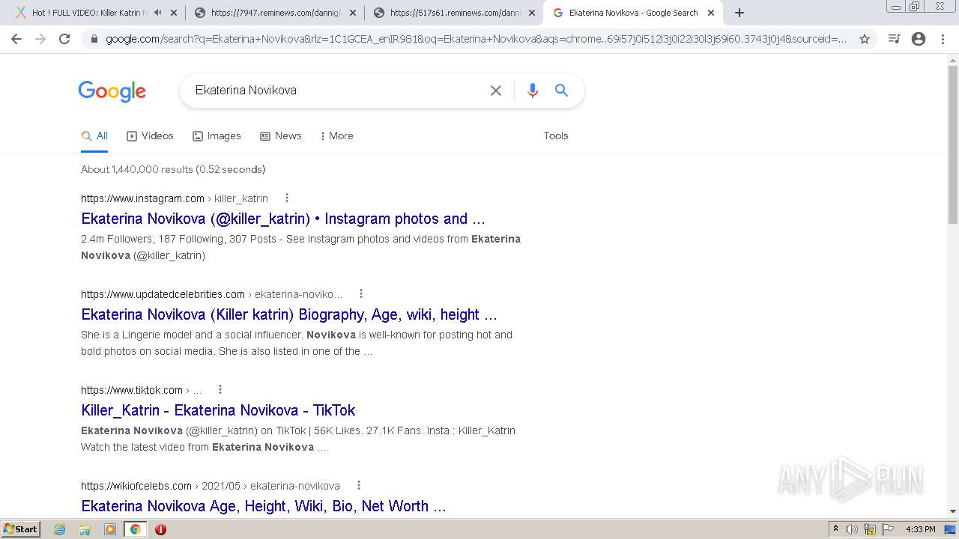Click the 4:33 PM clock
This screenshot has width=959, height=539.
pos(921,529)
